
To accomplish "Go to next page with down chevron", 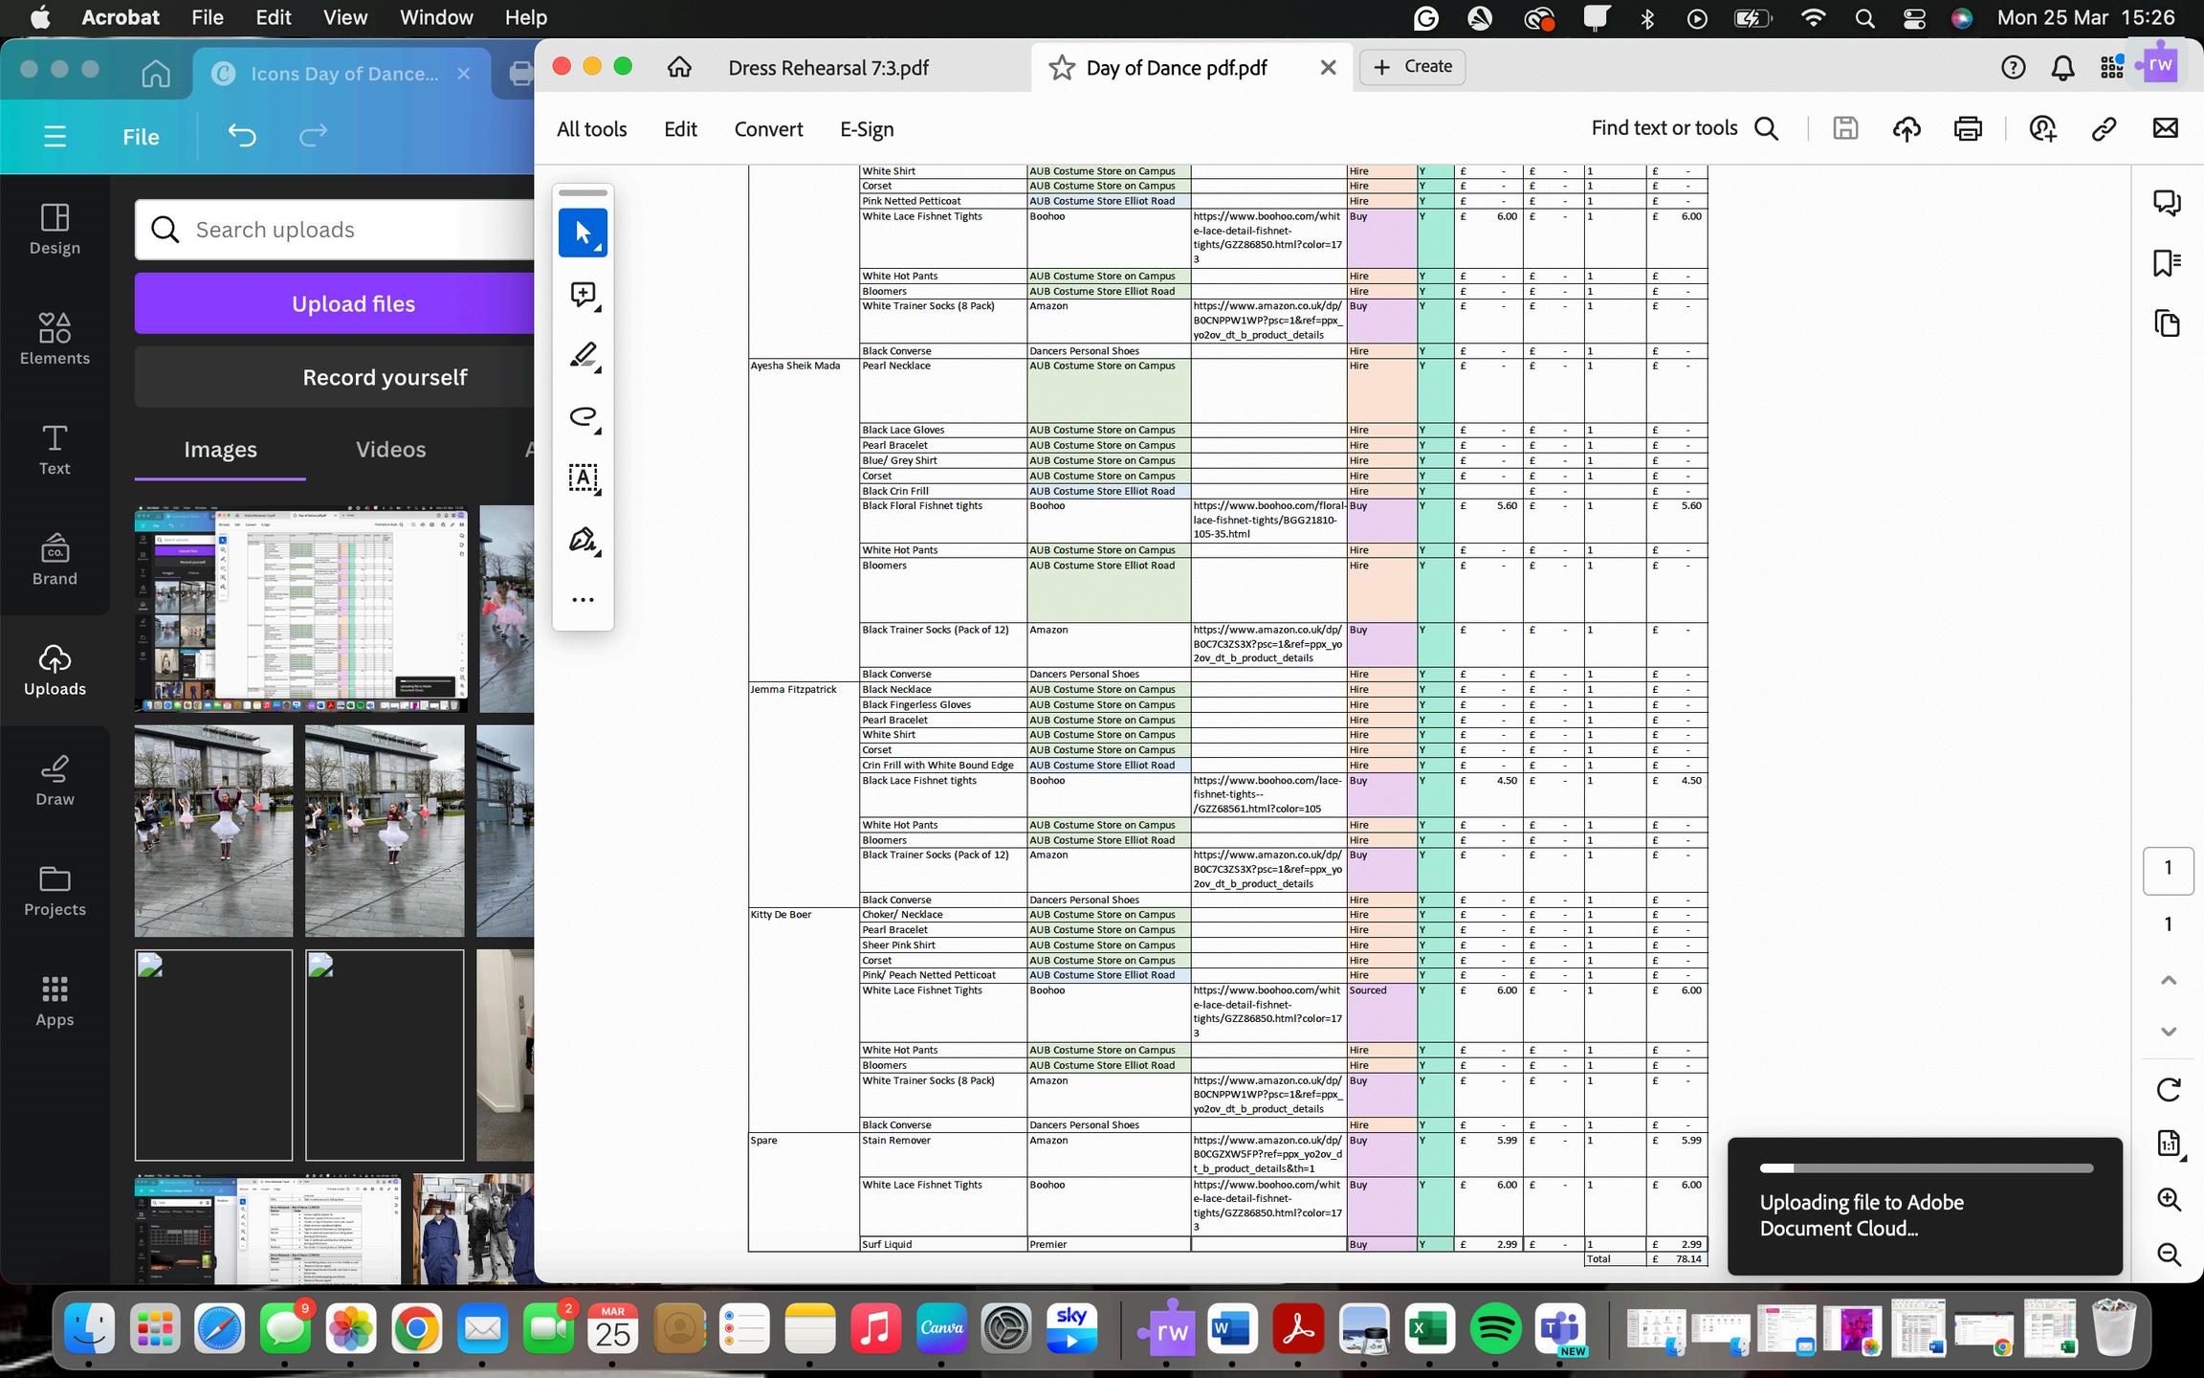I will click(2168, 1032).
